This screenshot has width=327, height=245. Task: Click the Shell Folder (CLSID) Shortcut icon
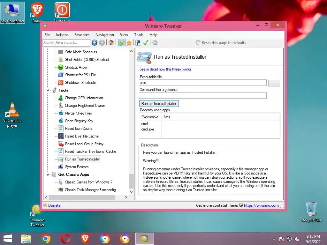(61, 60)
